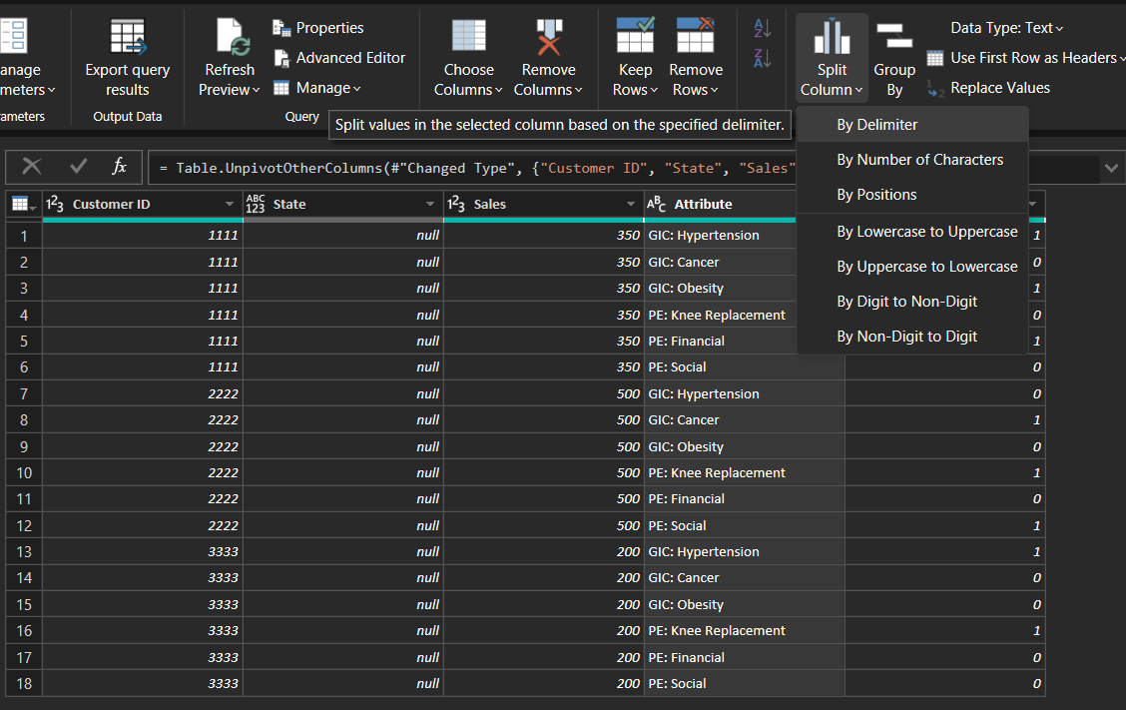This screenshot has width=1126, height=710.
Task: Expand the Refresh Preview dropdown arrow
Action: pos(256,91)
